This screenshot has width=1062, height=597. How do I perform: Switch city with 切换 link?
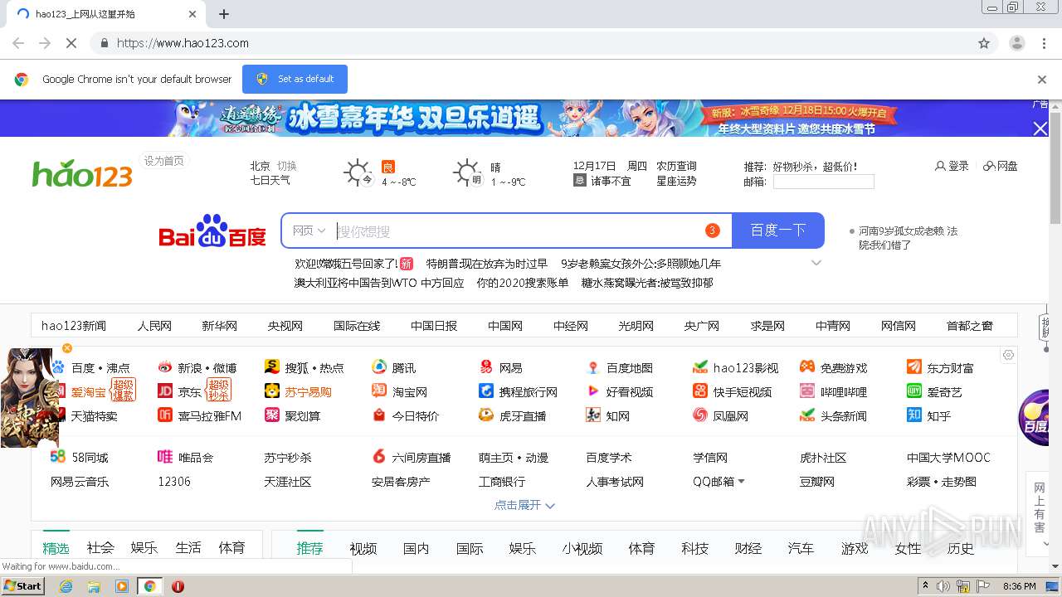287,166
